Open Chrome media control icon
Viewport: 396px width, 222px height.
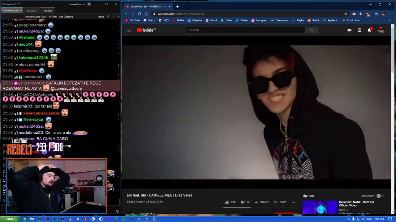pos(376,14)
